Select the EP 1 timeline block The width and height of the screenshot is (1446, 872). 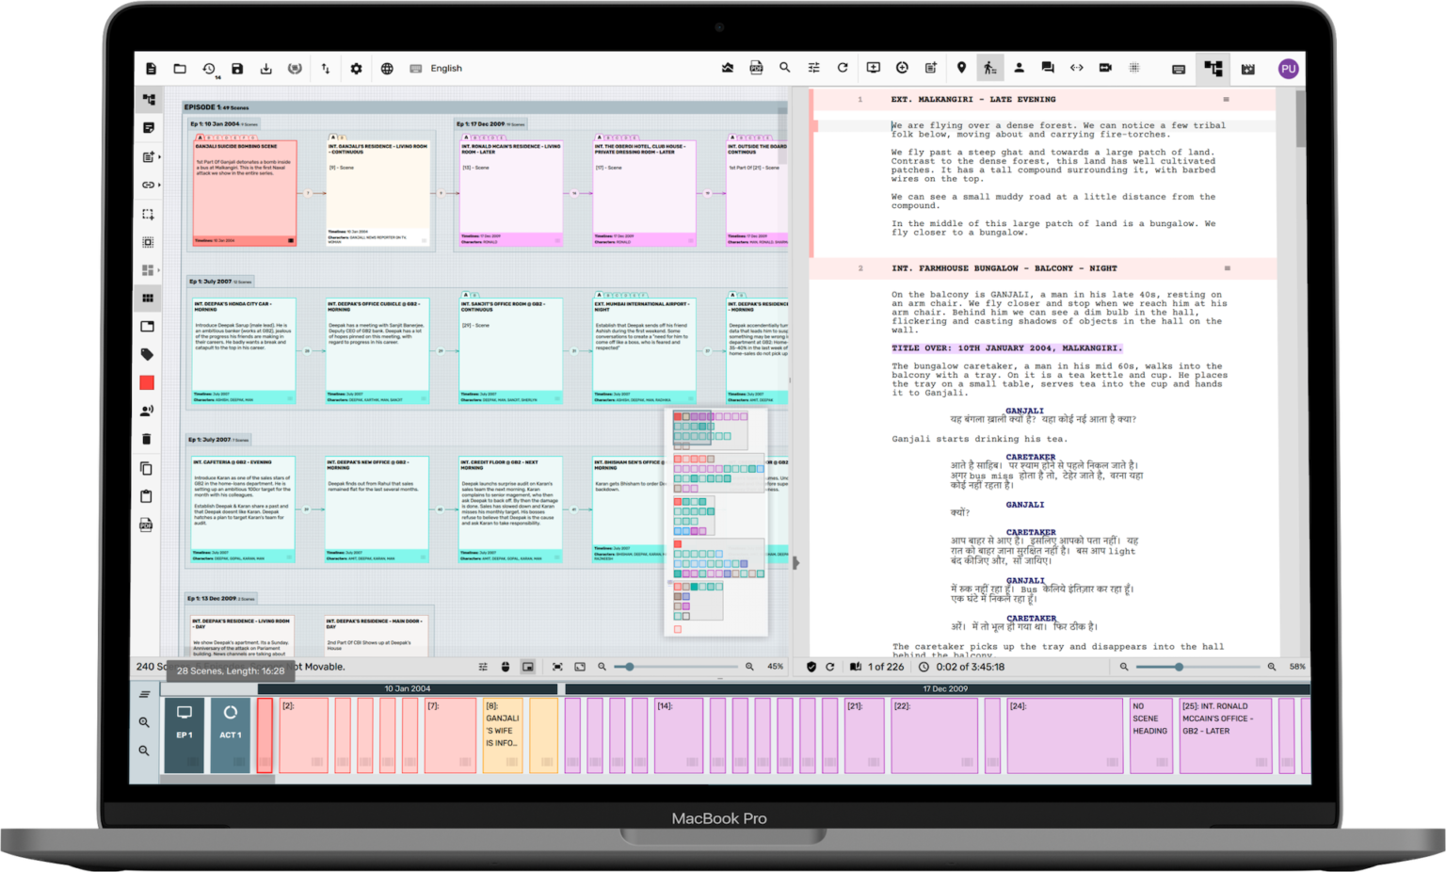(185, 735)
